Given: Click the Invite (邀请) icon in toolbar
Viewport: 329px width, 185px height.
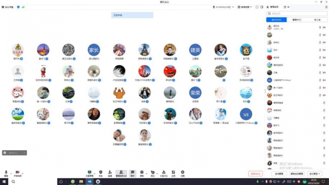Looking at the screenshot, I should click(110, 173).
